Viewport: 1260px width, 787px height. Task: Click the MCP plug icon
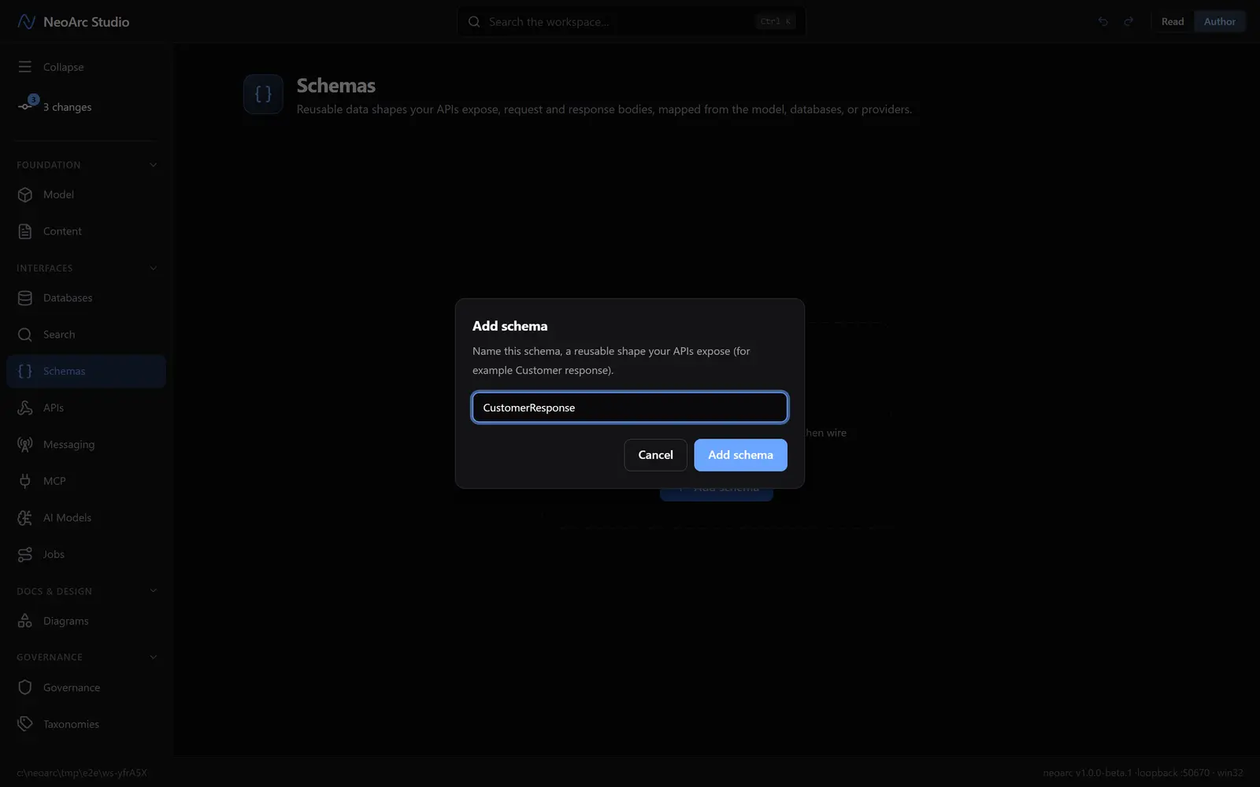[x=25, y=481]
